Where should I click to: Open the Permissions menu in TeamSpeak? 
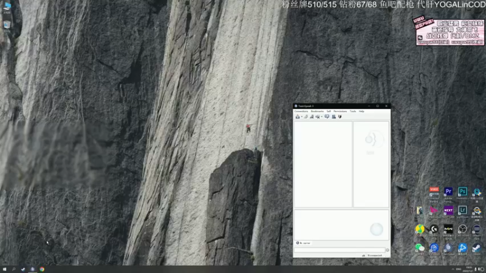(340, 111)
